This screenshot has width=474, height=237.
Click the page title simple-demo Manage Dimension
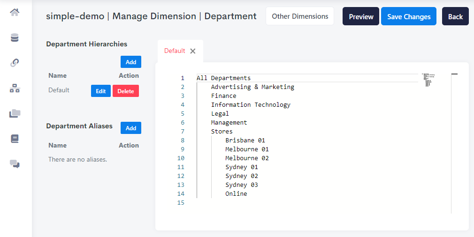tap(151, 16)
